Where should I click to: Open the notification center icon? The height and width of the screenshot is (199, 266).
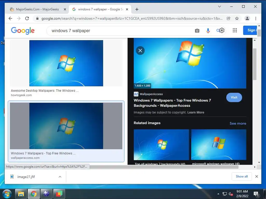[256, 194]
